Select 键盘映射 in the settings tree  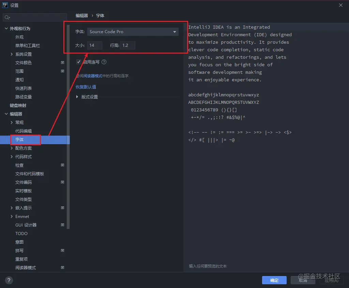[18, 105]
